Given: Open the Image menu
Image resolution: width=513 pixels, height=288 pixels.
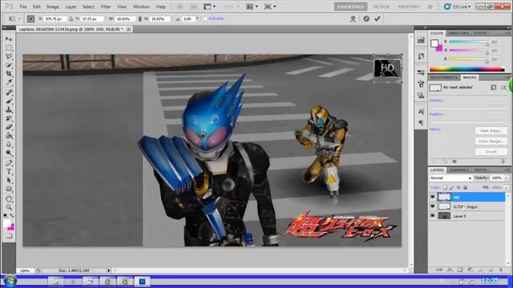Looking at the screenshot, I should [52, 6].
